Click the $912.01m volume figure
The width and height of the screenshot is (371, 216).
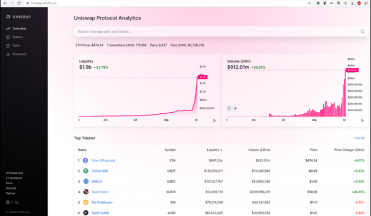coord(238,67)
